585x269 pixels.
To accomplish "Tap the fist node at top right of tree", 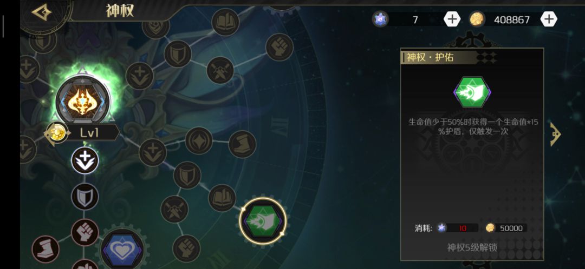I will click(279, 47).
